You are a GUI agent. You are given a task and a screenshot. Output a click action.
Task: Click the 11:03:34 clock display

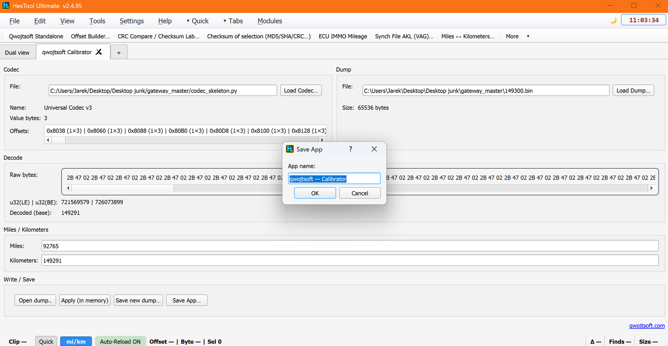click(x=643, y=20)
